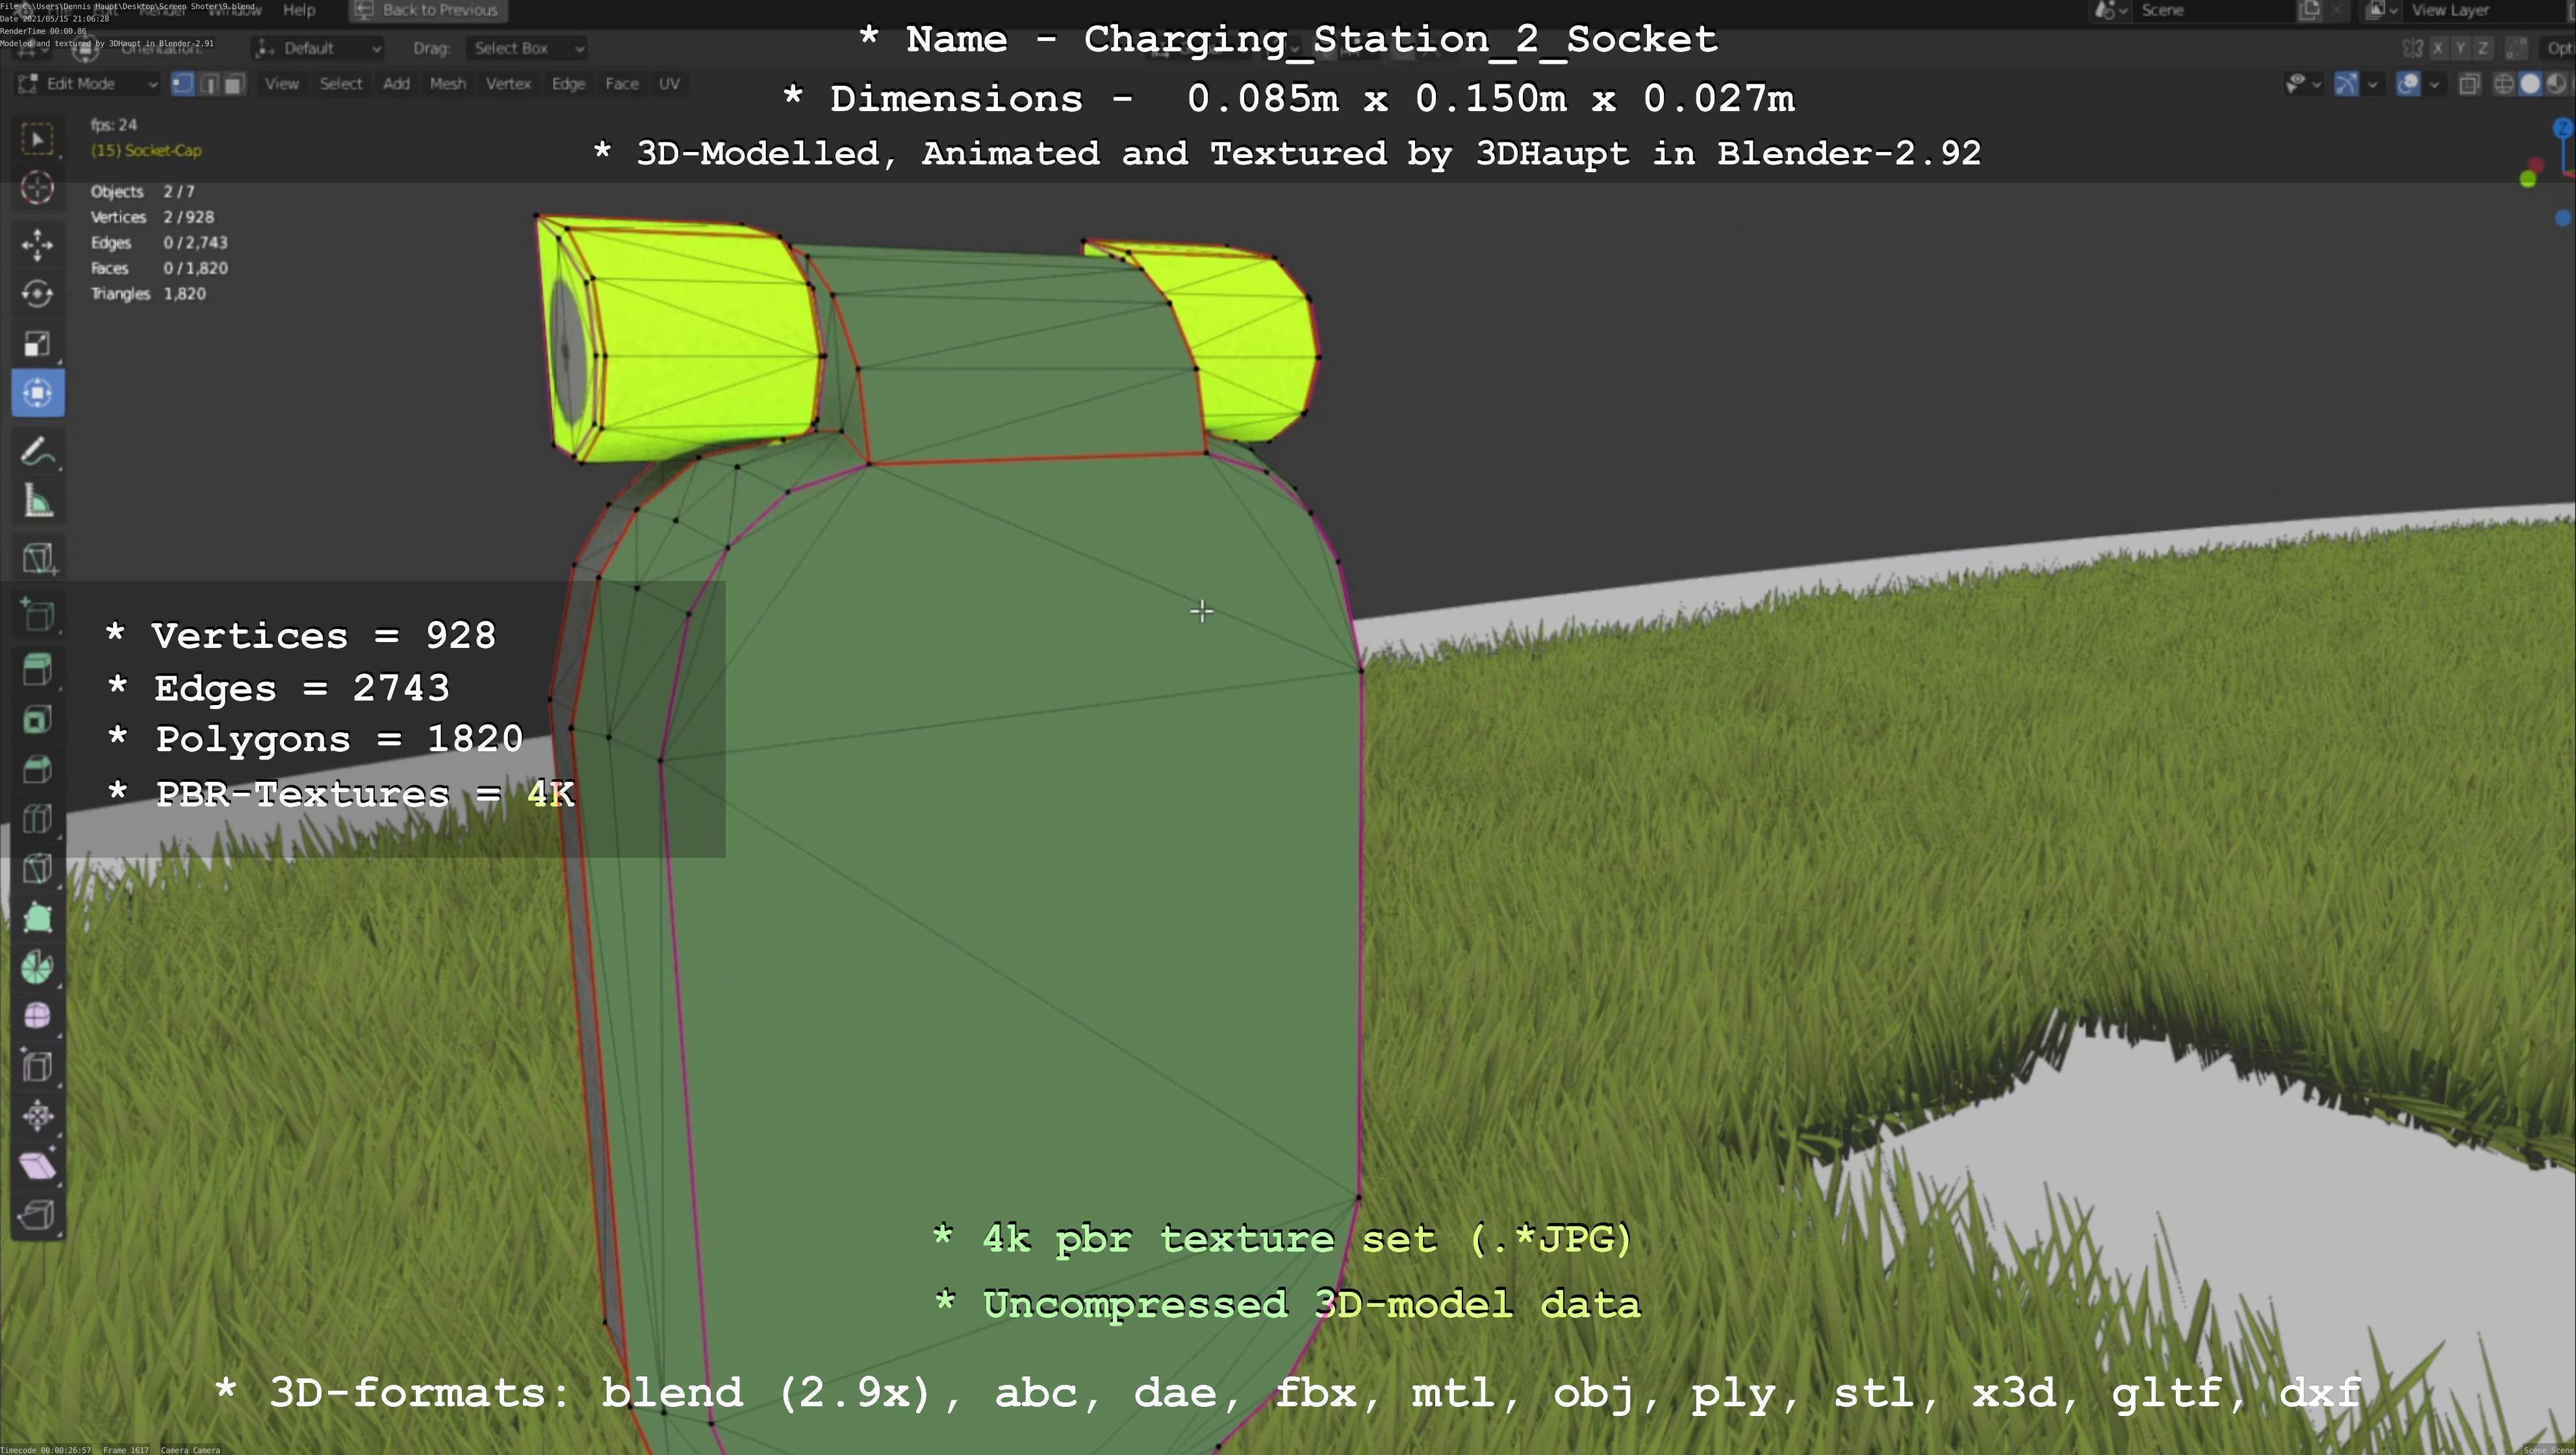Switch to material preview shading
The width and height of the screenshot is (2576, 1455).
click(x=2555, y=84)
